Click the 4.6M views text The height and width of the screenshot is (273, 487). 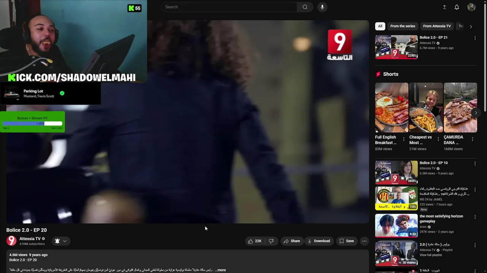(x=18, y=255)
